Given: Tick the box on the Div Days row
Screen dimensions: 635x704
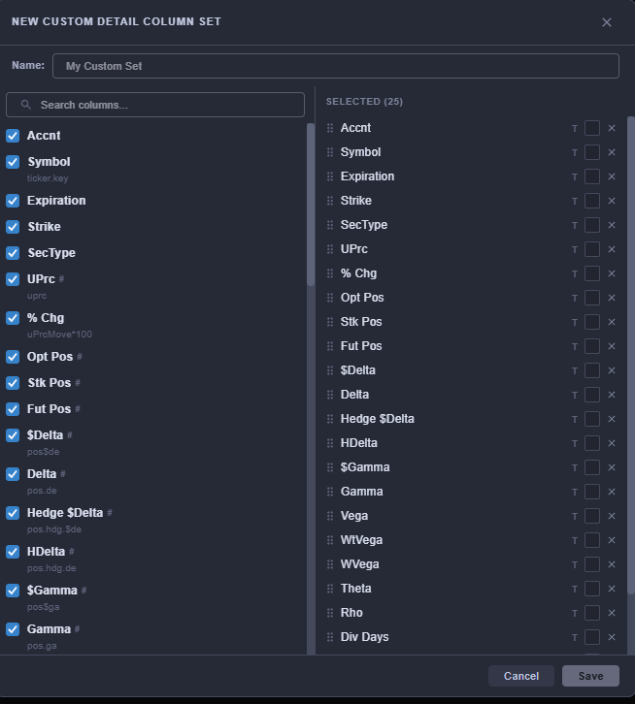Looking at the screenshot, I should [x=592, y=637].
